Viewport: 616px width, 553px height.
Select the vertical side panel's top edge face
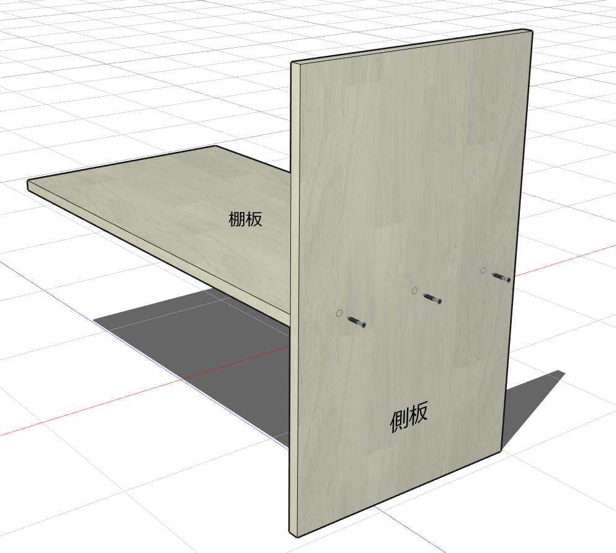pos(412,46)
